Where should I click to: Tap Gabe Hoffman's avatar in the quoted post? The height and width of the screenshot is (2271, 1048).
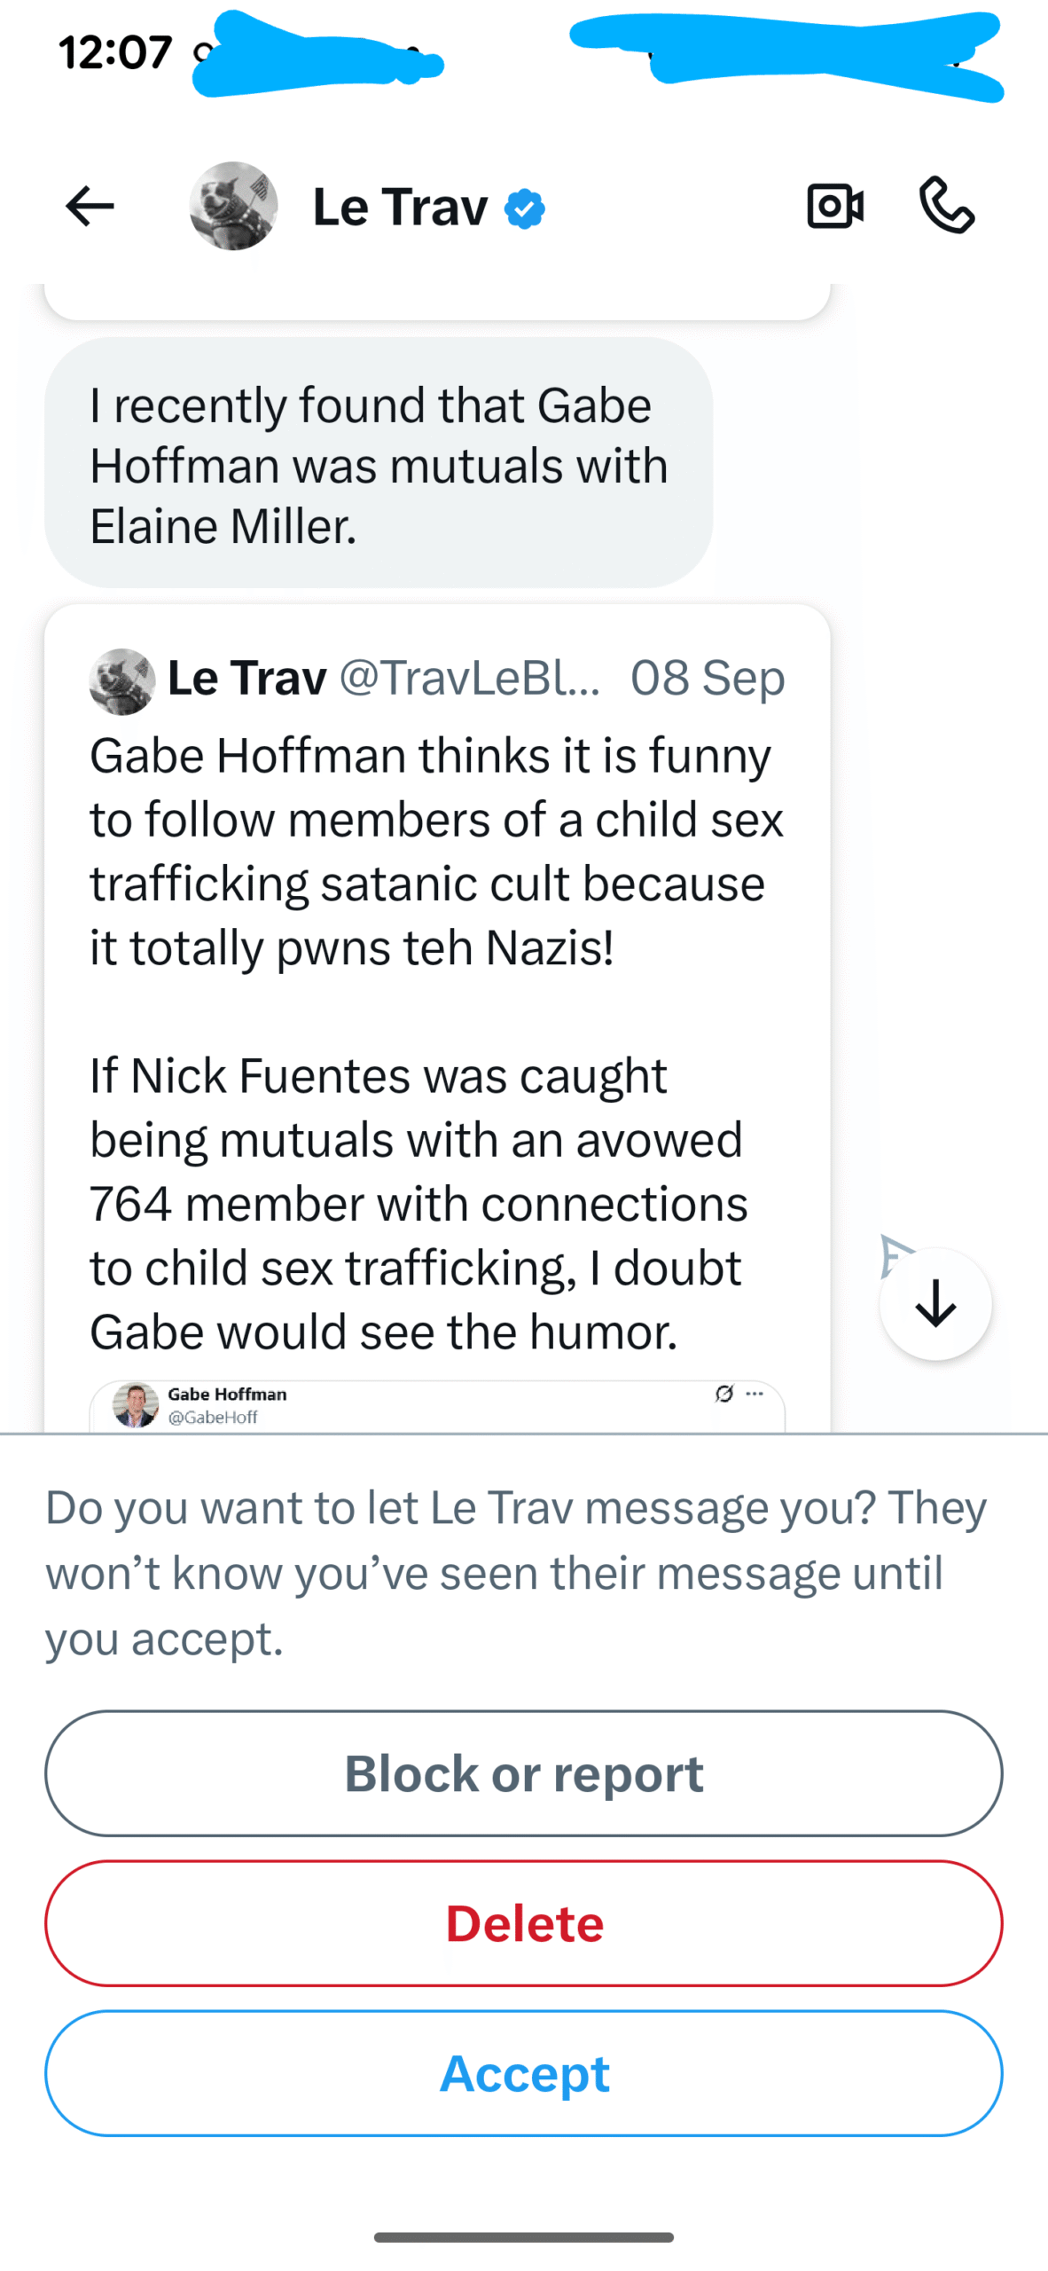[136, 1405]
